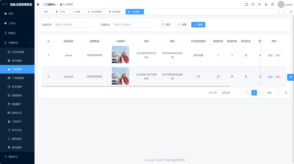Image resolution: width=294 pixels, height=164 pixels.
Task: Click the refresh icon in the tab bar
Action: pyautogui.click(x=285, y=12)
